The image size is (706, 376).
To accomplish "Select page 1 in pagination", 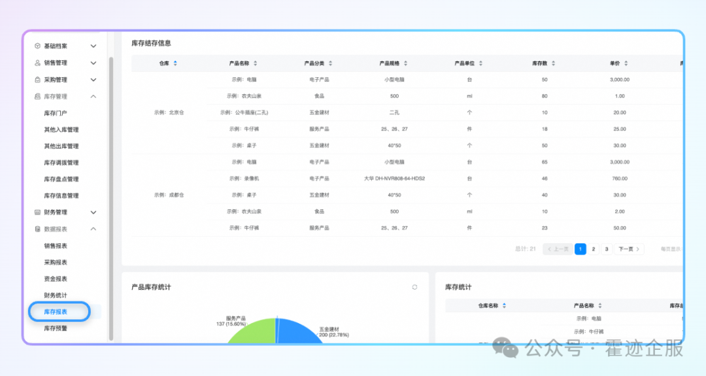I will pyautogui.click(x=580, y=249).
